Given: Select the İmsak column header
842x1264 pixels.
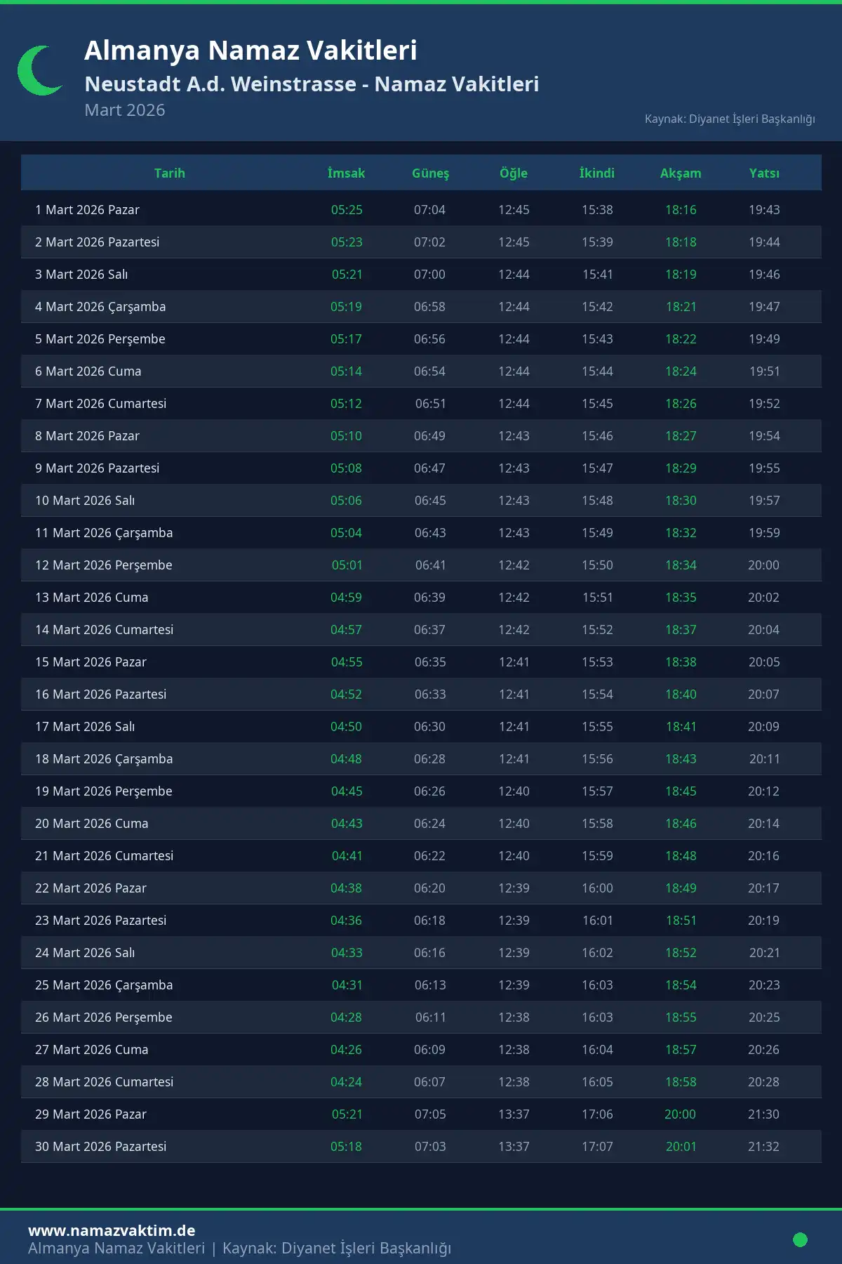Looking at the screenshot, I should (346, 173).
